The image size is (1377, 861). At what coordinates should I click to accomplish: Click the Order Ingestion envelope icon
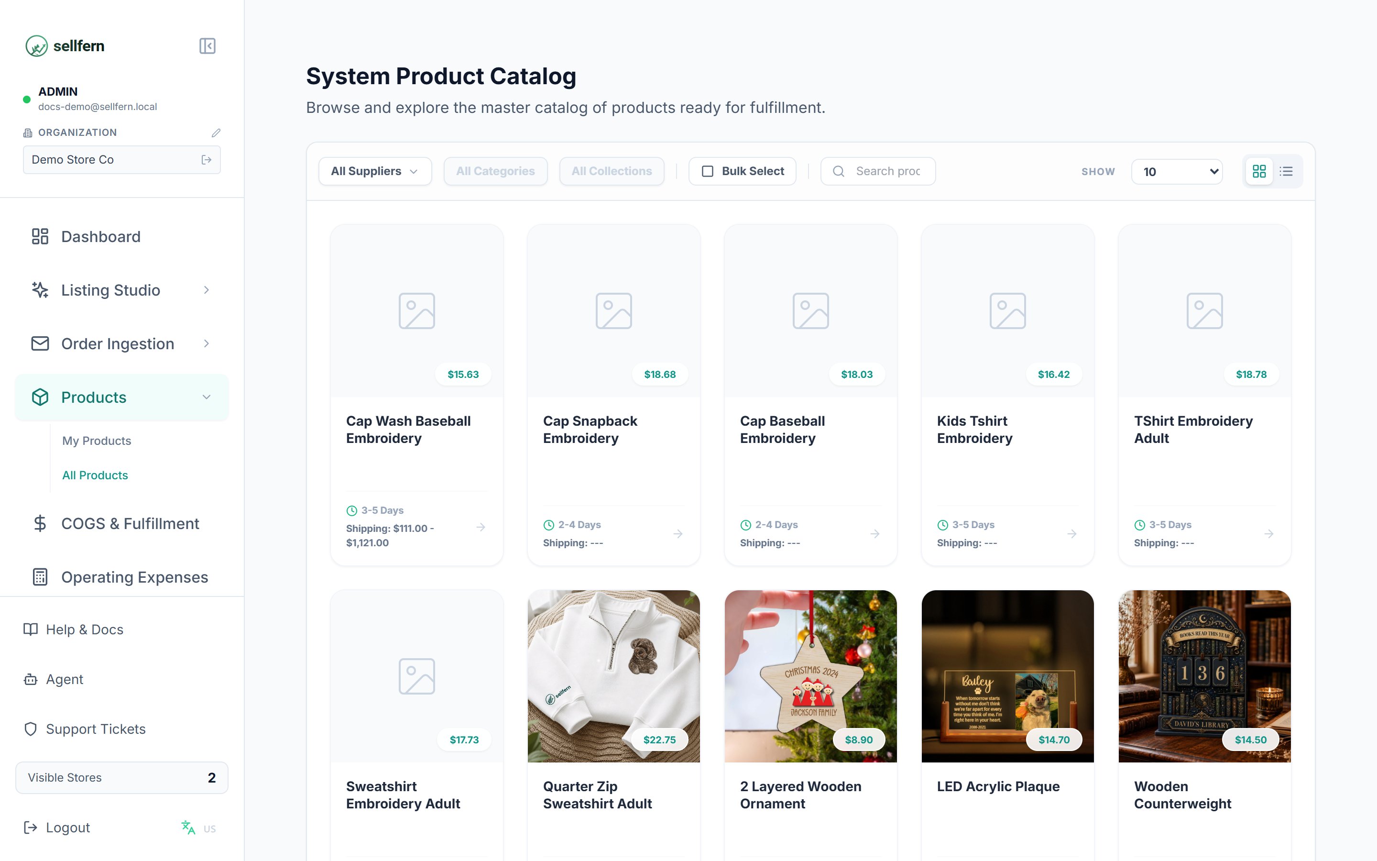pos(40,343)
